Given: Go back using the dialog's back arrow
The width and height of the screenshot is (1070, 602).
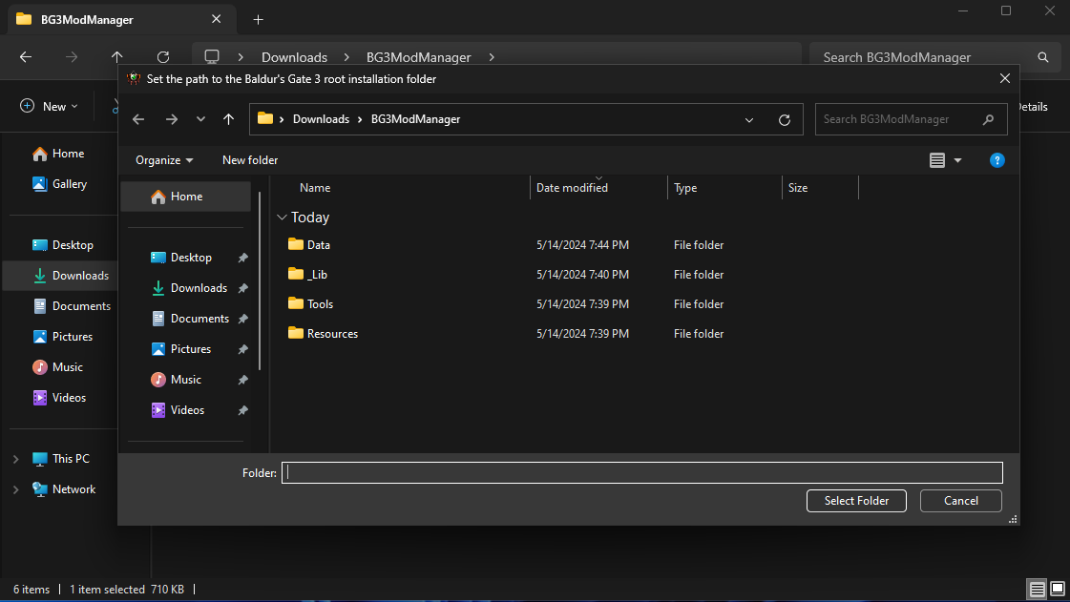Looking at the screenshot, I should pyautogui.click(x=138, y=119).
